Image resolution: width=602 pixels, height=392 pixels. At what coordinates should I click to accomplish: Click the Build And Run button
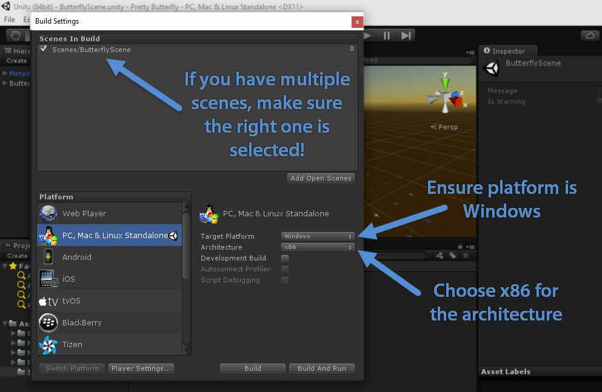click(x=322, y=368)
